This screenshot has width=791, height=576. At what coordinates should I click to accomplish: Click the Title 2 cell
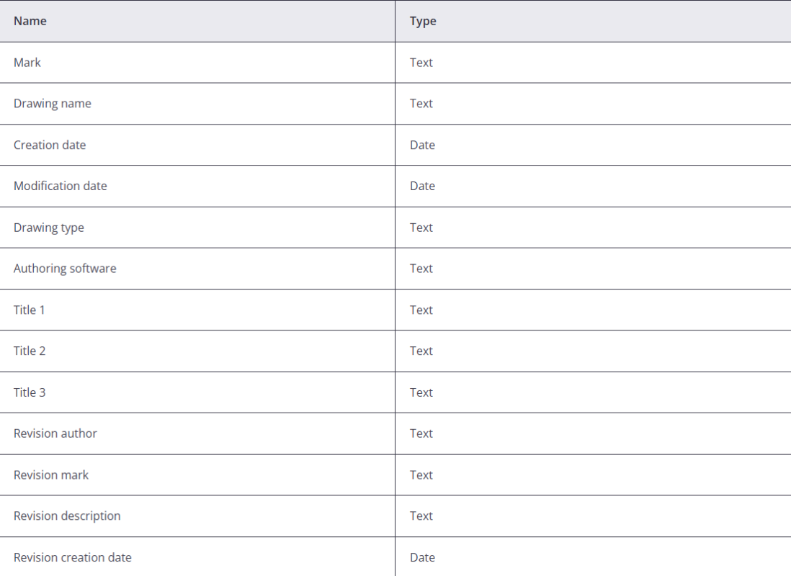[30, 351]
